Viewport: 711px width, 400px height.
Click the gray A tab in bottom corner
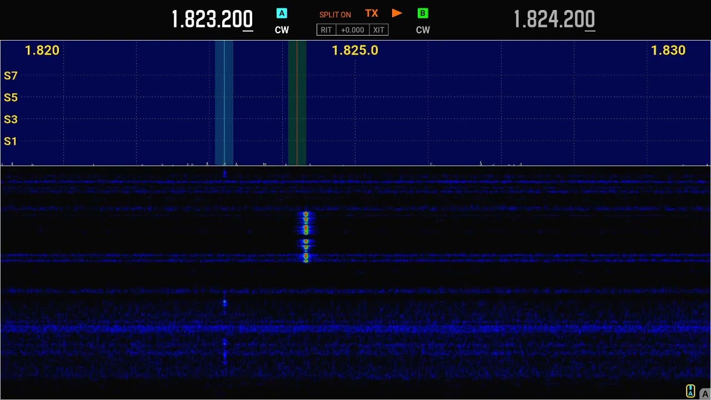[x=705, y=394]
